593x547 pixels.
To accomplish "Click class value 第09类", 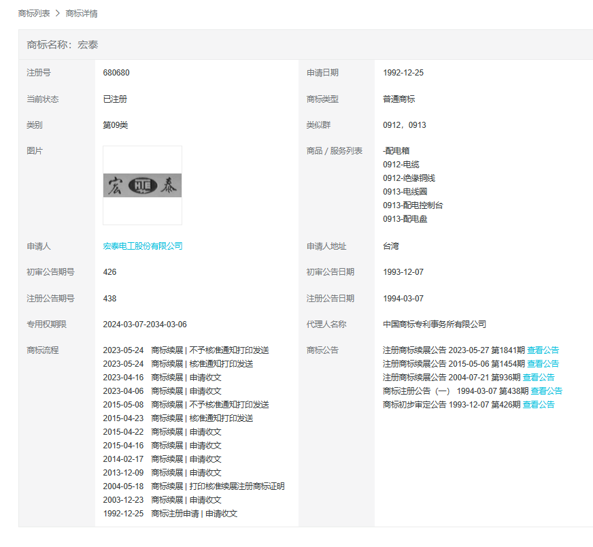I will [116, 125].
